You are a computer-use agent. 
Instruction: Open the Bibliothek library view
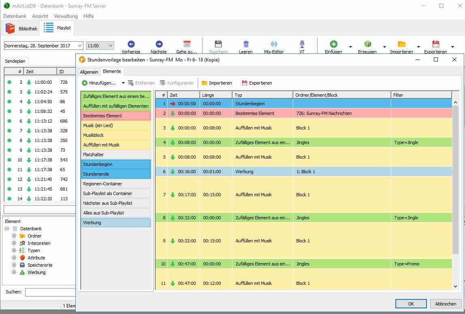pyautogui.click(x=21, y=28)
